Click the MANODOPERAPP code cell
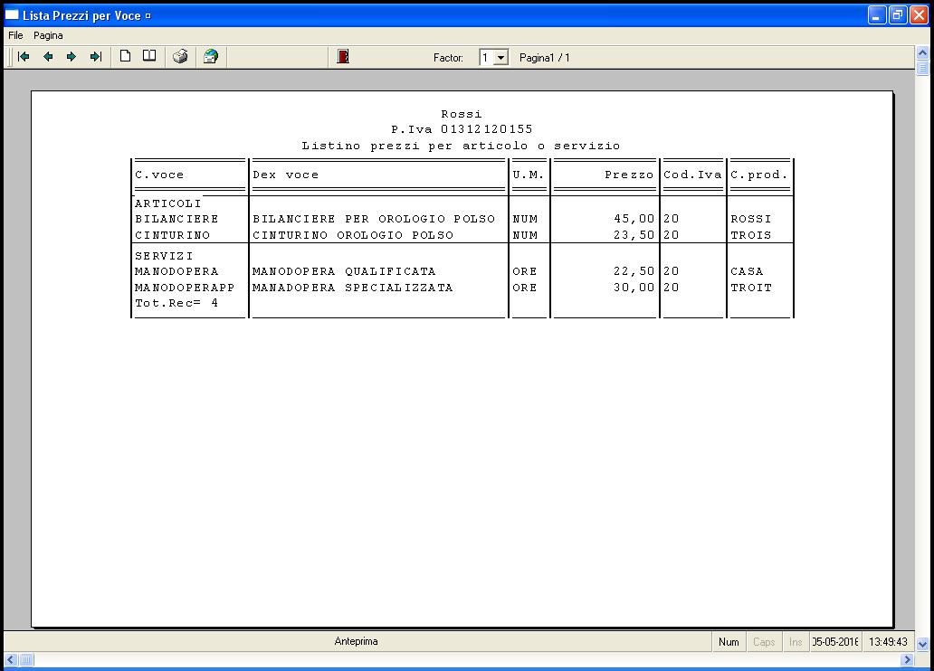 [185, 287]
